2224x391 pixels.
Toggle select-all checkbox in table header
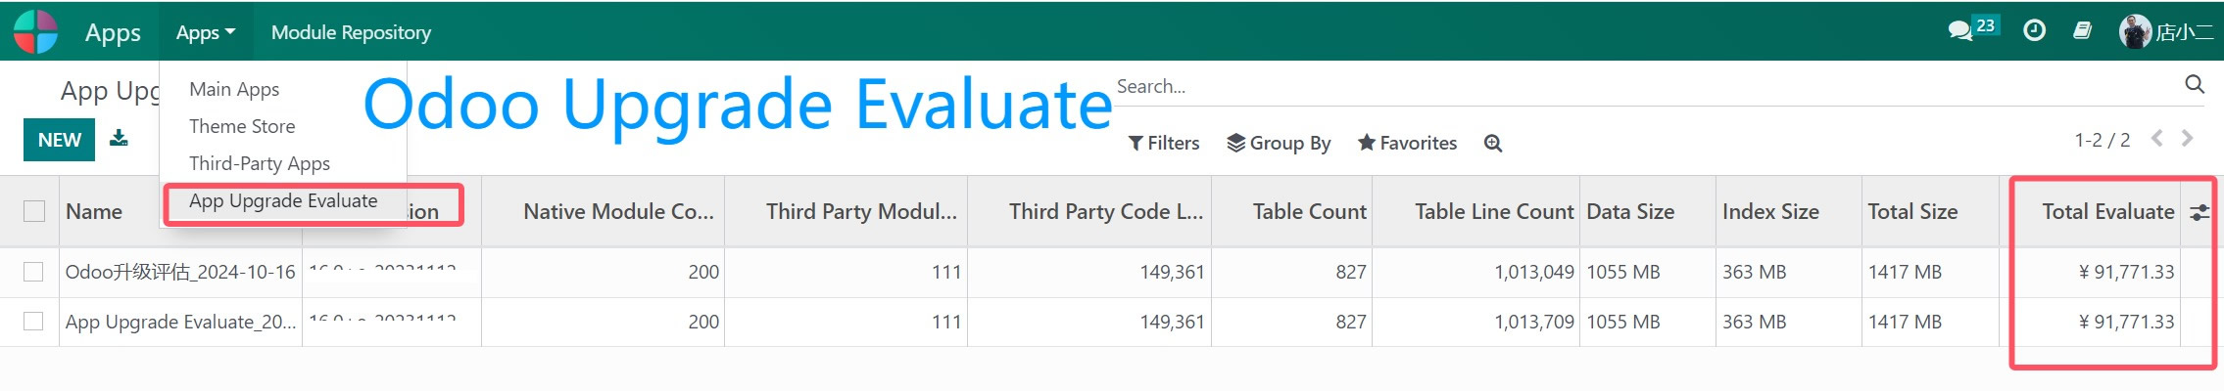34,211
